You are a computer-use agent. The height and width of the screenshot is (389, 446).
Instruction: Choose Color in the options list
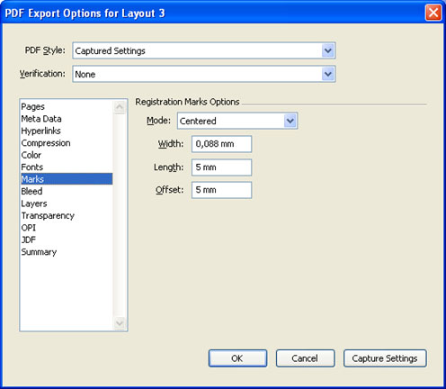pos(31,155)
